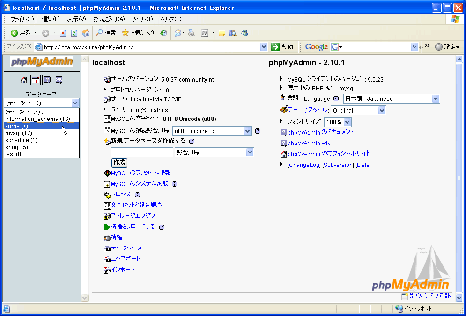Click the info icon beside Language label
466x316 pixels.
(336, 99)
